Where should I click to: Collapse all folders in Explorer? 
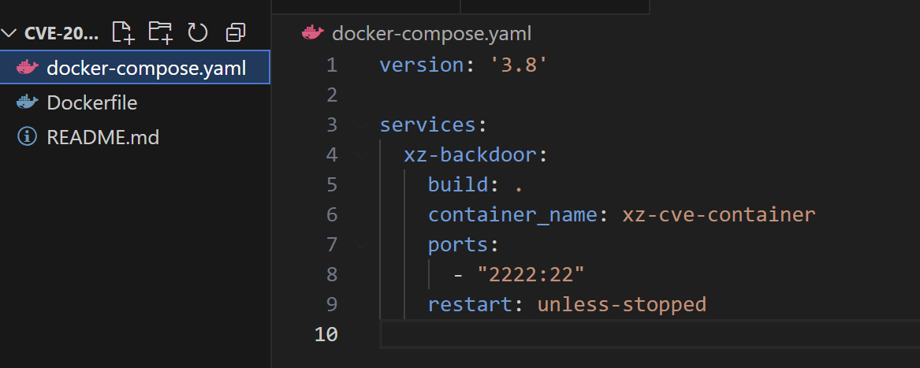(235, 33)
